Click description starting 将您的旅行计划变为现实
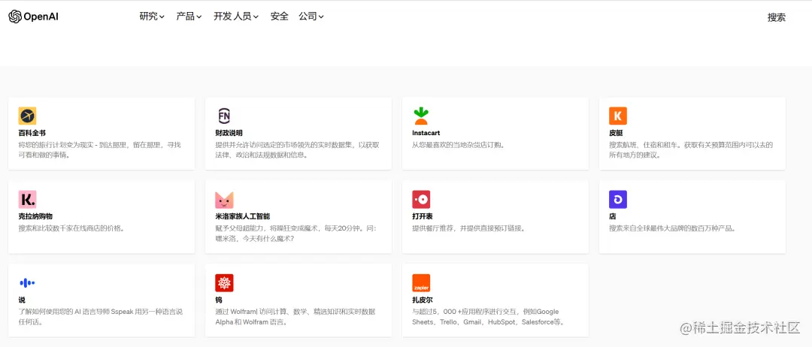 tap(99, 150)
